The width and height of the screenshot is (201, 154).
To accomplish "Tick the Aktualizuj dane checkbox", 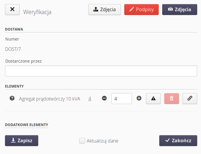I will pos(82,141).
